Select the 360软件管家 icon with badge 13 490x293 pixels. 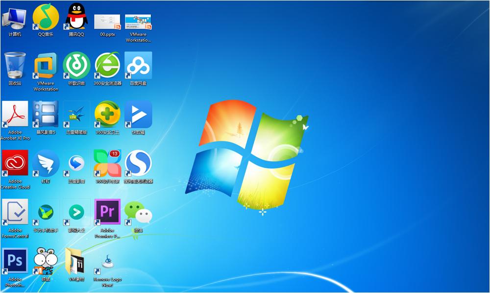point(107,163)
